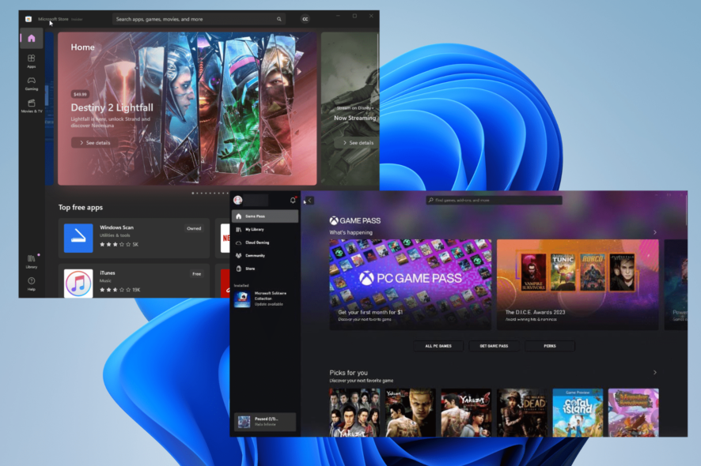Select Cloud Gaming in the Xbox app sidebar
Image resolution: width=701 pixels, height=466 pixels.
(x=265, y=242)
